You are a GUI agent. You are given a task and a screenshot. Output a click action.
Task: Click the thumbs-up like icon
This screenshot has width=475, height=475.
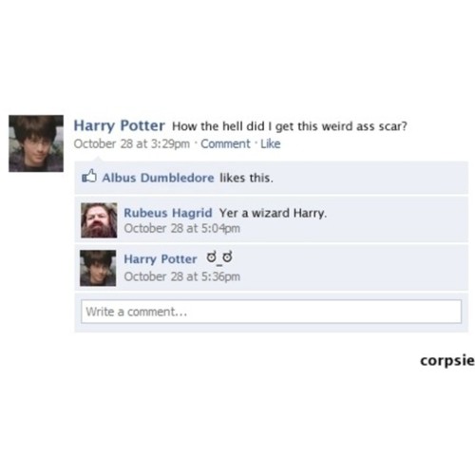(89, 176)
